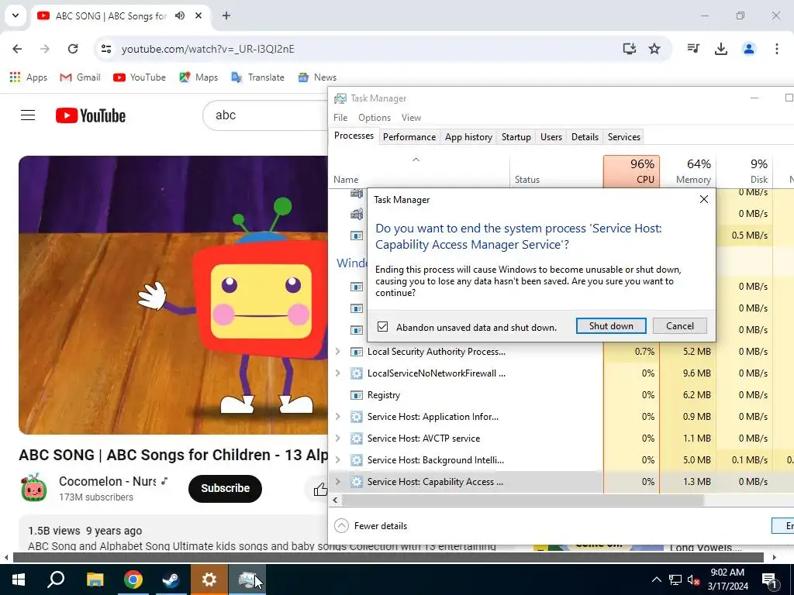
Task: Switch to the Services tab
Action: (624, 137)
